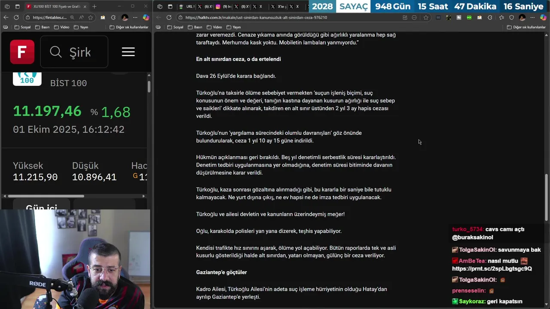Open browser essentials shield in halktv window
This screenshot has width=550, height=309.
pyautogui.click(x=511, y=18)
